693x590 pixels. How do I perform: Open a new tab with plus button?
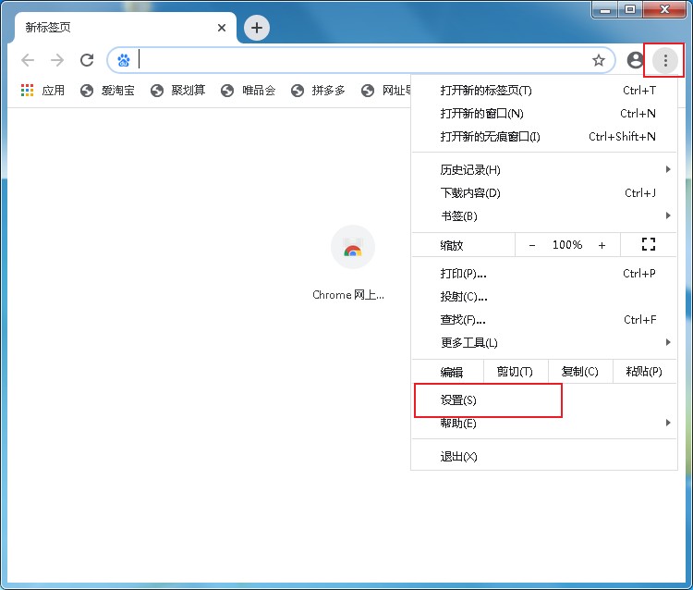(x=257, y=28)
